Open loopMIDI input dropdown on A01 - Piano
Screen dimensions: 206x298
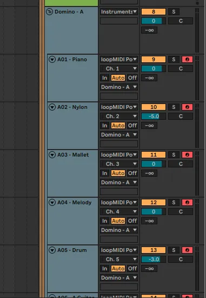click(119, 59)
